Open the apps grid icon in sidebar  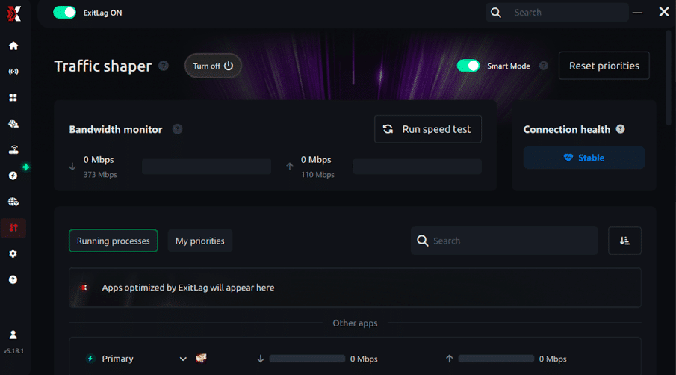click(x=13, y=98)
